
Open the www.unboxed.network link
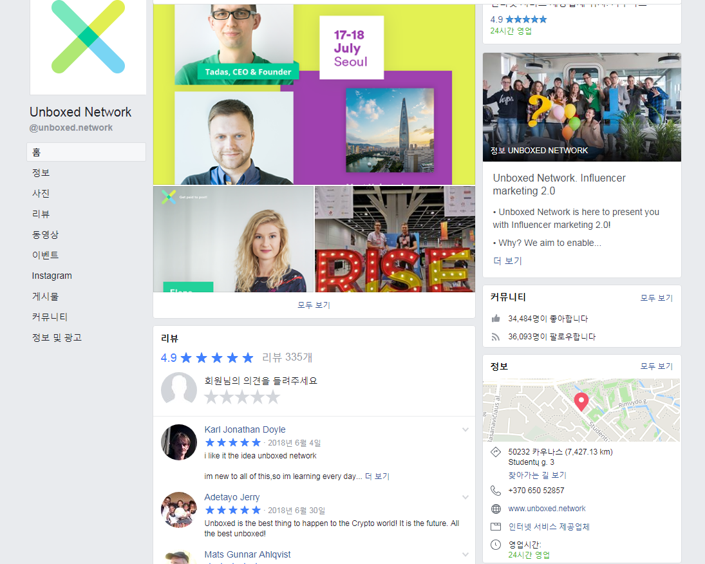coord(547,509)
